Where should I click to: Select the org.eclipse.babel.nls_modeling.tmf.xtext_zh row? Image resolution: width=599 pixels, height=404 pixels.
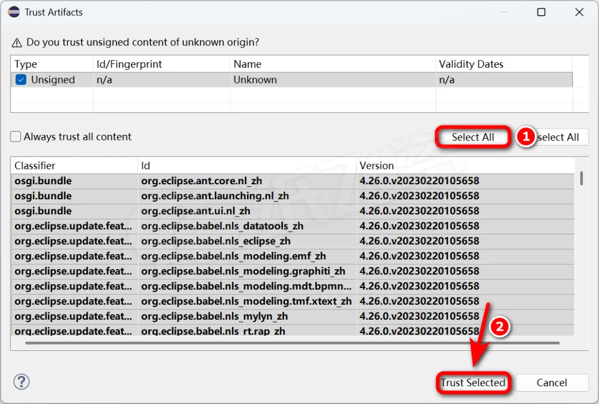[293, 301]
